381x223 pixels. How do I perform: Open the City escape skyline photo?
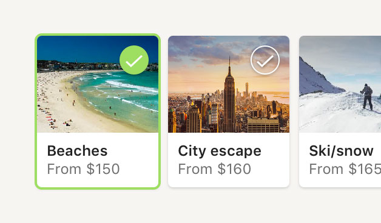(229, 84)
